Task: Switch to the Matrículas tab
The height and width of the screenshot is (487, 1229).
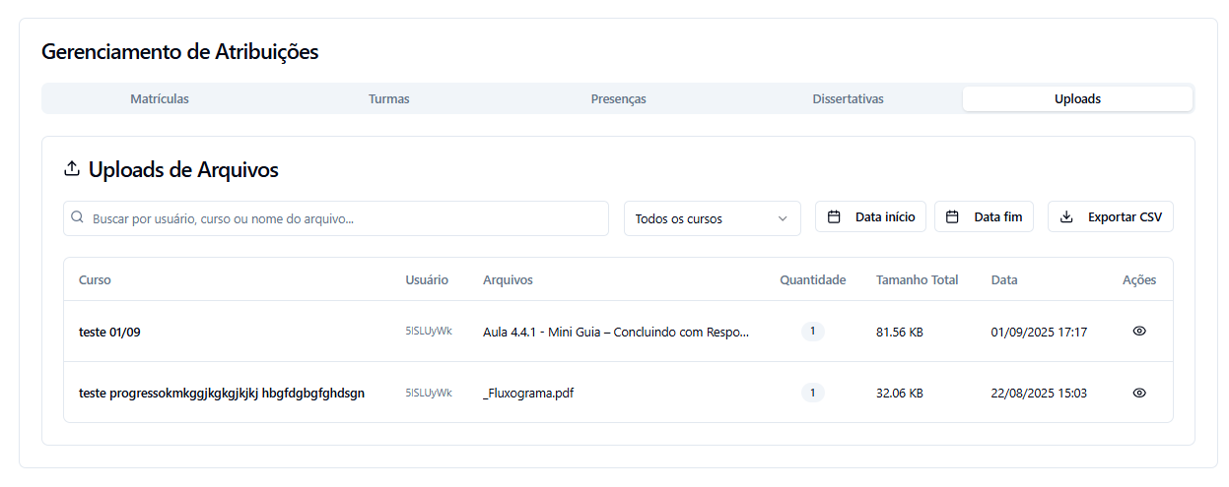Action: (160, 99)
